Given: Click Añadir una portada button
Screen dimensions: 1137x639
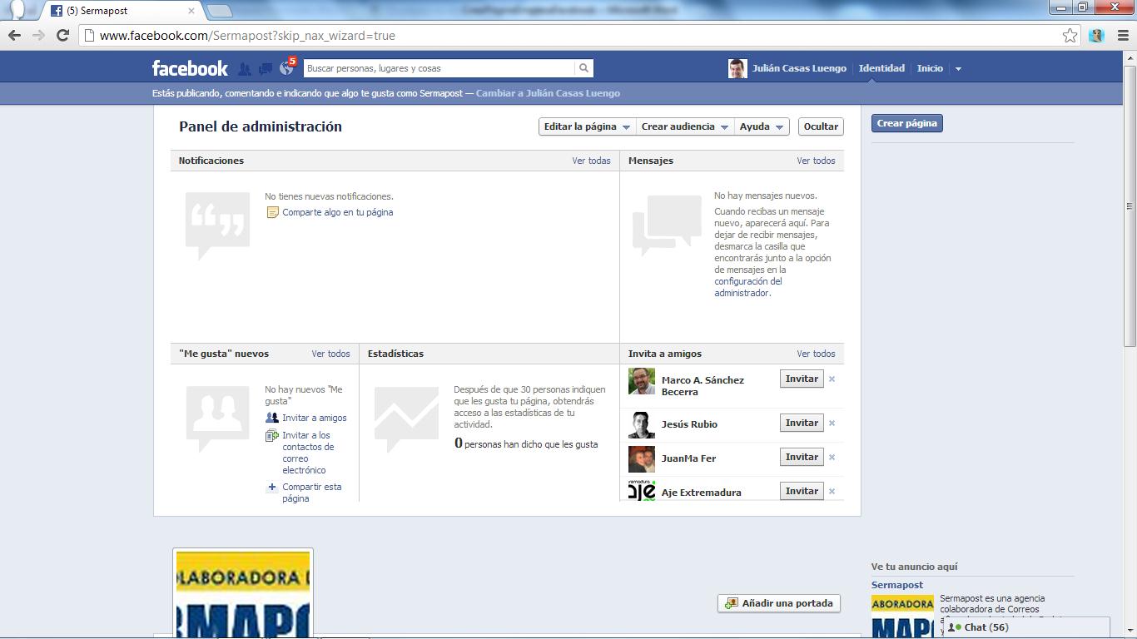Looking at the screenshot, I should [779, 603].
